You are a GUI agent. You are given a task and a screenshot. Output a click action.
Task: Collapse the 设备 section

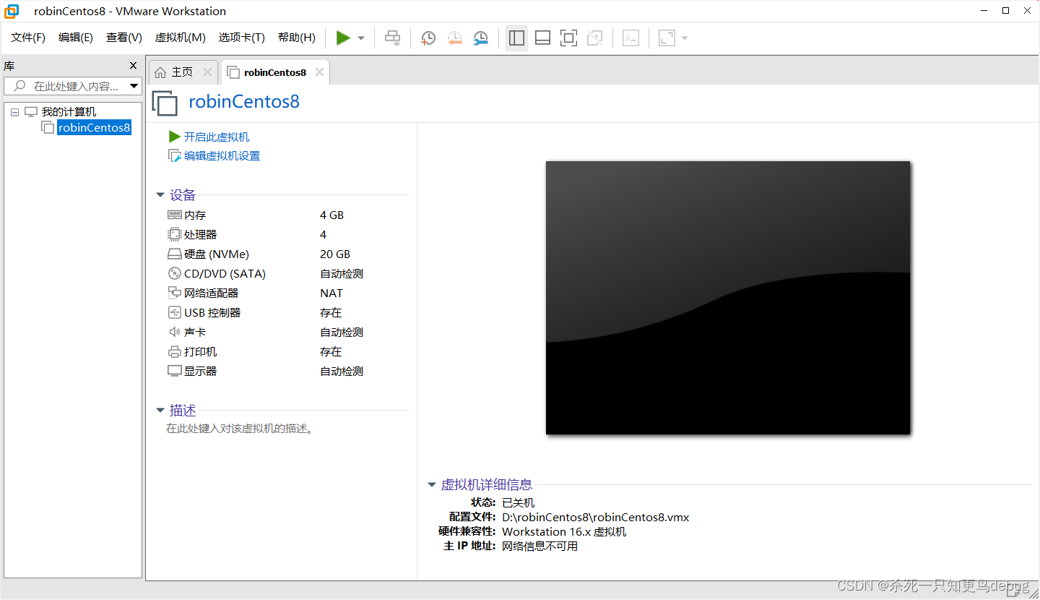point(160,195)
